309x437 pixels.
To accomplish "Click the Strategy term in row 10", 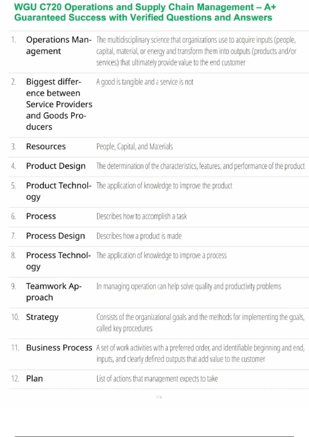I will (x=42, y=317).
